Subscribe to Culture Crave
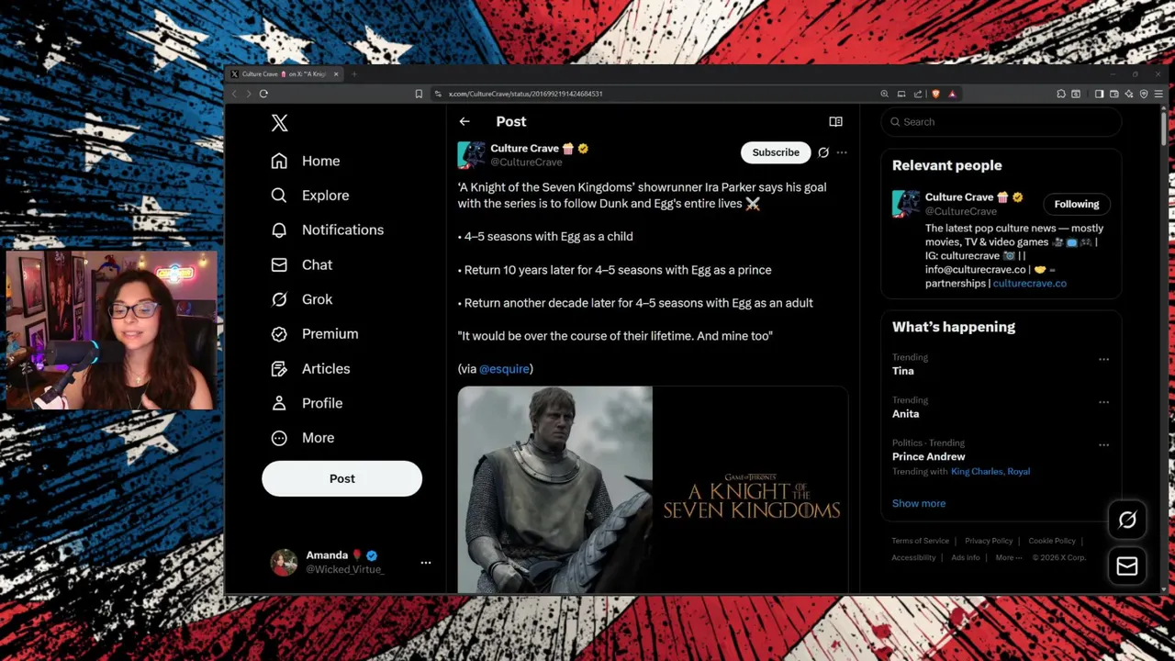This screenshot has width=1175, height=661. [776, 152]
